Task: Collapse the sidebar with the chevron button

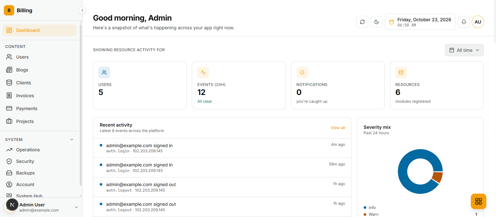Action: pyautogui.click(x=82, y=10)
